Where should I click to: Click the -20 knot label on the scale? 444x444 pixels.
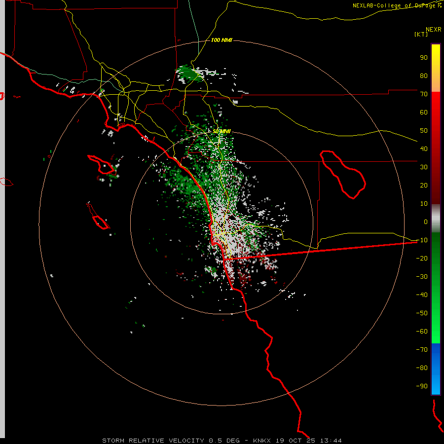click(422, 258)
